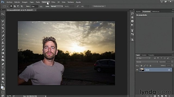Choose Intersect with selection mode
Image resolution: width=174 pixels, height=97 pixels.
tap(22, 6)
